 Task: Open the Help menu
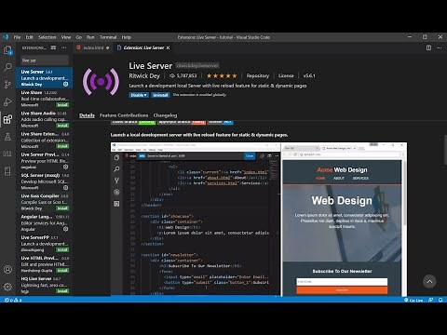click(x=126, y=37)
